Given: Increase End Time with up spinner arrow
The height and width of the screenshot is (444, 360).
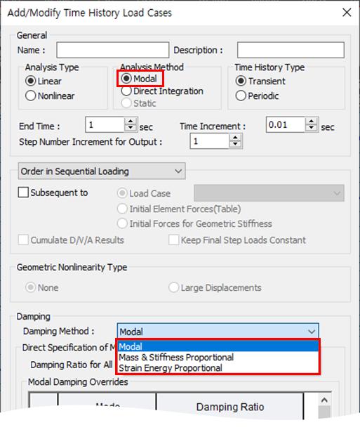Looking at the screenshot, I should pos(131,122).
